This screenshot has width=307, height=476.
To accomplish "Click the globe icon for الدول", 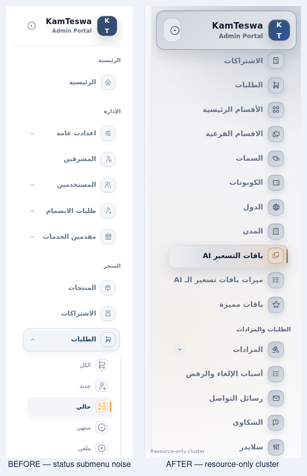I will click(x=276, y=207).
